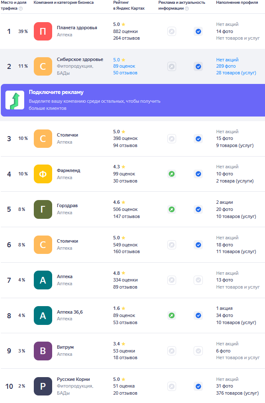Click blue verified badge in Сибирское здоровье row

point(198,66)
